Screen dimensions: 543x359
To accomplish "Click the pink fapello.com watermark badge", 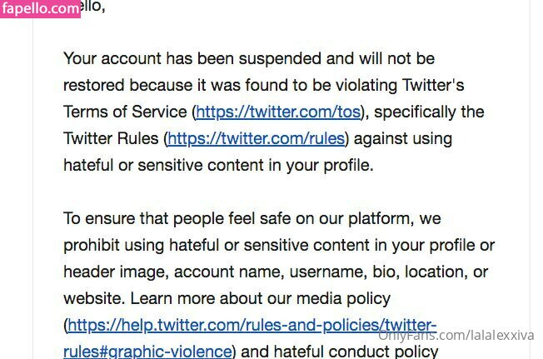I will [x=40, y=8].
